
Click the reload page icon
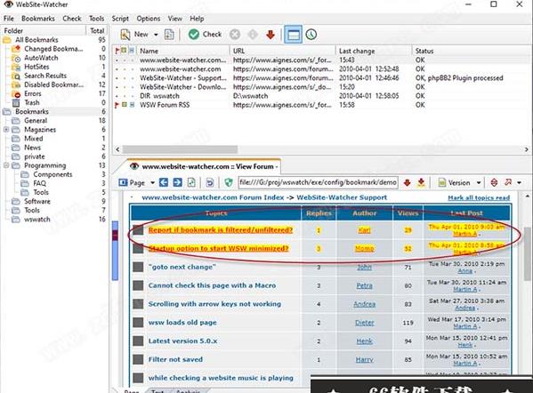point(191,183)
